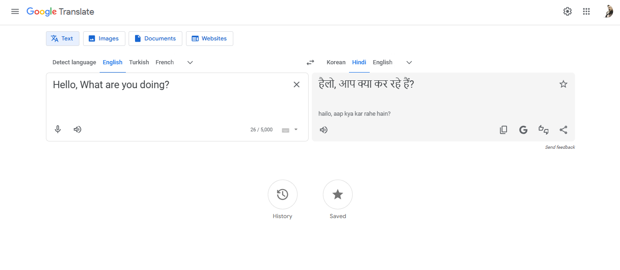Click the transliteration 'hailo, aap kya kar rahe hain?'
Viewport: 620px width, 270px height.
click(x=355, y=113)
